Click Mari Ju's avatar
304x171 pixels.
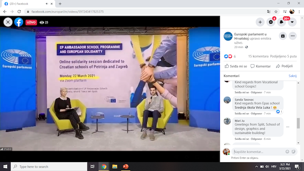pos(227,121)
